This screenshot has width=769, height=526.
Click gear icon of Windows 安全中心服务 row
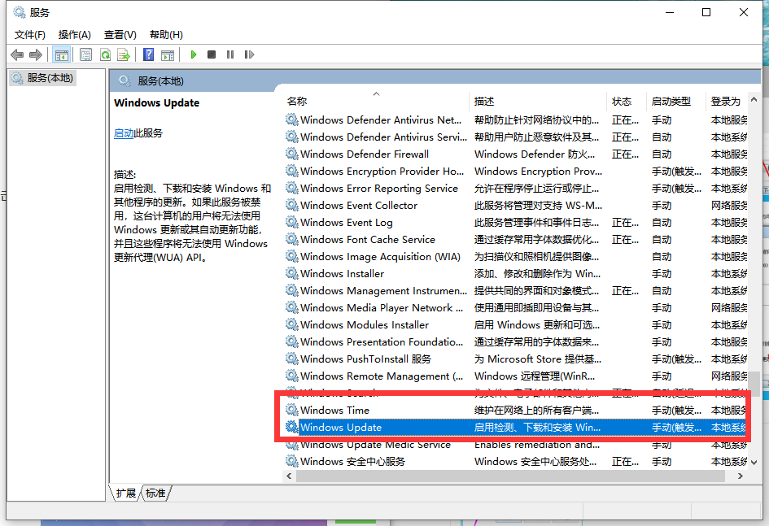point(292,461)
